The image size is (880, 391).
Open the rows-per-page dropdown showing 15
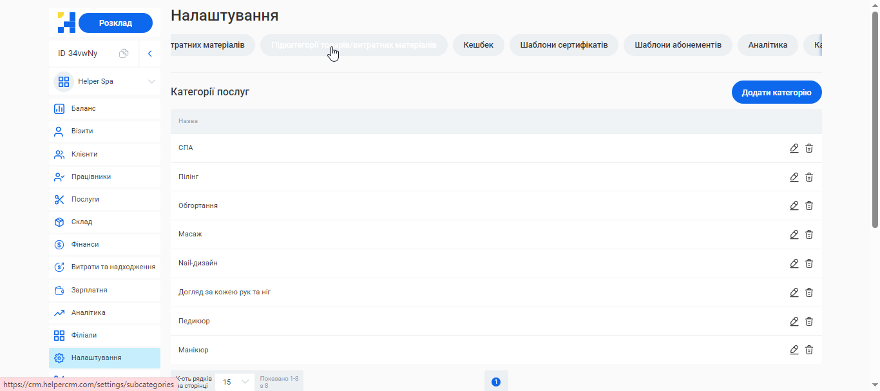point(234,381)
